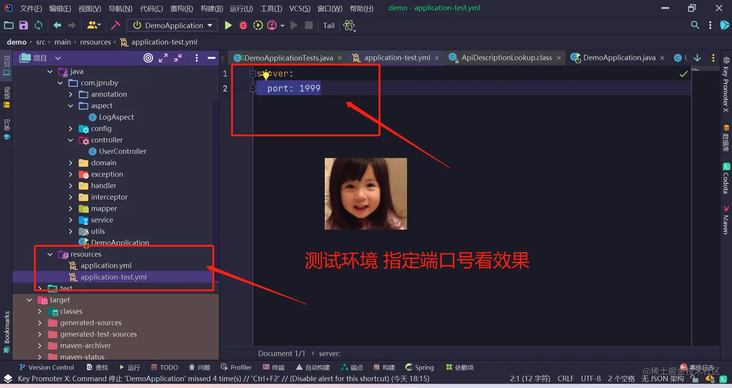The width and height of the screenshot is (732, 388).
Task: Open the 终端 (Terminal) tool window
Action: (279, 367)
